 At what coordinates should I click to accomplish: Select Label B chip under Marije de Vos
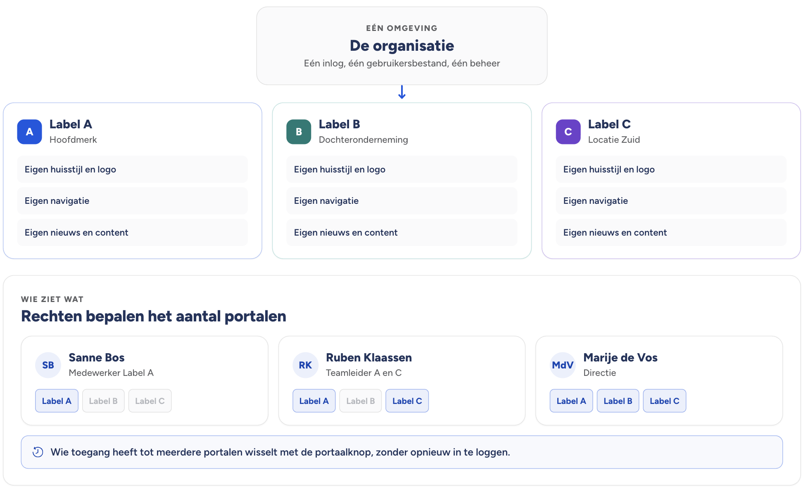pyautogui.click(x=618, y=401)
